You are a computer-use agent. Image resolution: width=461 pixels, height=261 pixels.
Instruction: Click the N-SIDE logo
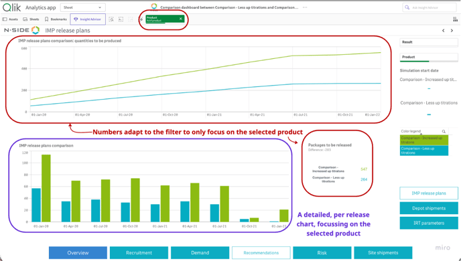21,30
